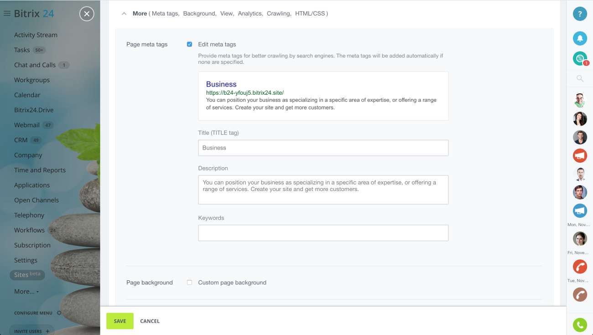Open the green chat messages icon

(x=580, y=58)
